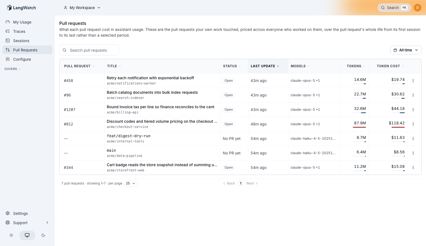The height and width of the screenshot is (246, 426).
Task: Click 'No PR yet' for feat/digest-dry-run
Action: [232, 139]
